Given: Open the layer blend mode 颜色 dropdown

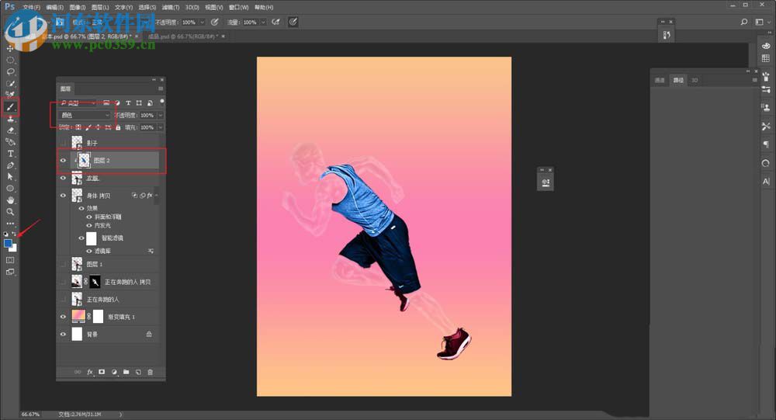Looking at the screenshot, I should [x=85, y=115].
